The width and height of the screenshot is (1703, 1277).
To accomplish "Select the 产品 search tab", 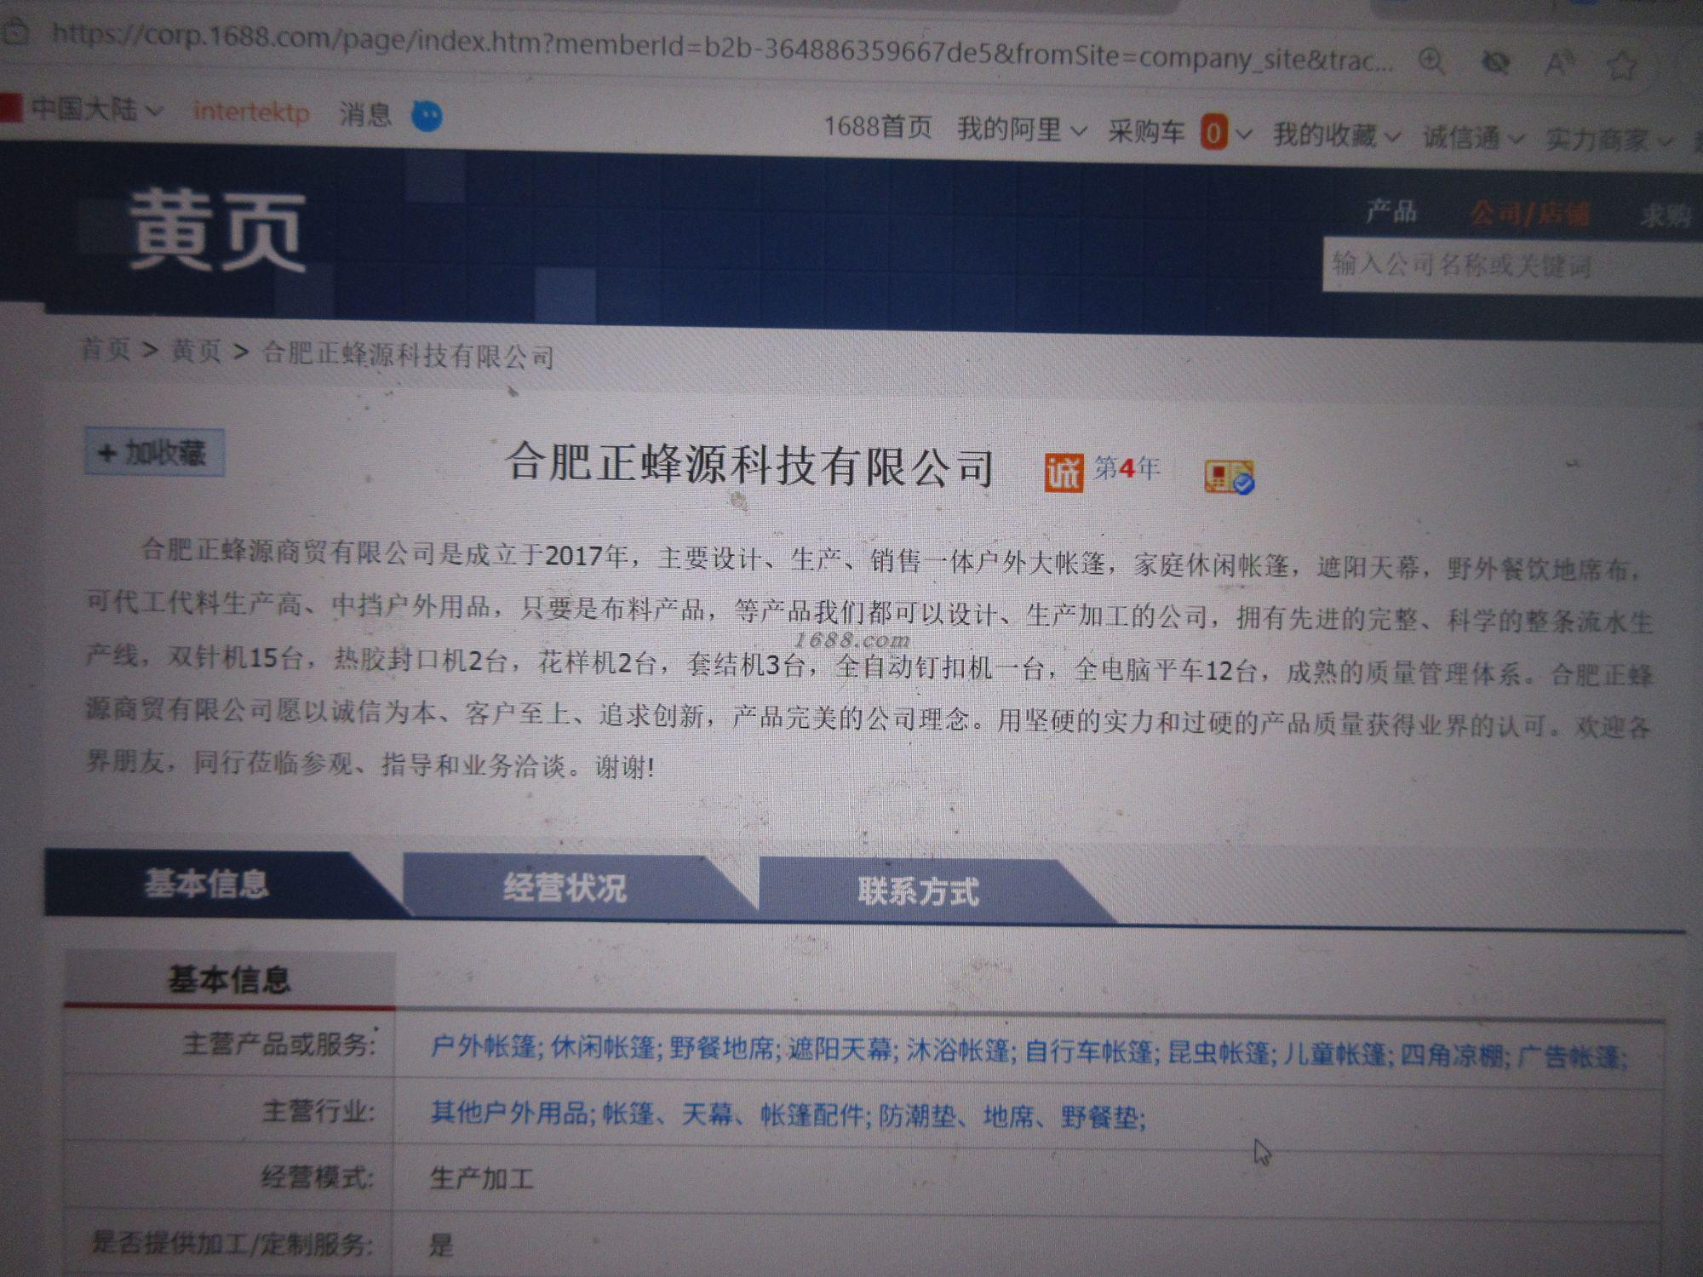I will click(x=1391, y=210).
